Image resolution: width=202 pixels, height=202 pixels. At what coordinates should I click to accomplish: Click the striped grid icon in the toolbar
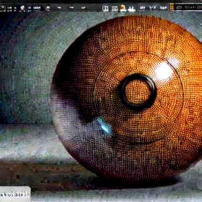click(x=115, y=8)
